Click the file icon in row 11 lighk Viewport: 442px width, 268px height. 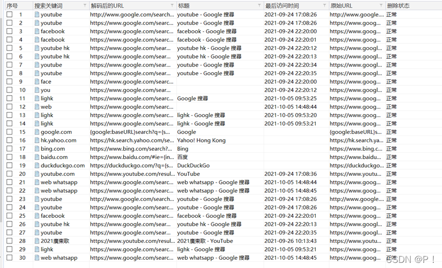pyautogui.click(x=37, y=98)
